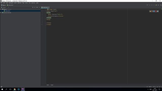Show hidden system tray icons
The height and width of the screenshot is (91, 162).
coord(148,89)
